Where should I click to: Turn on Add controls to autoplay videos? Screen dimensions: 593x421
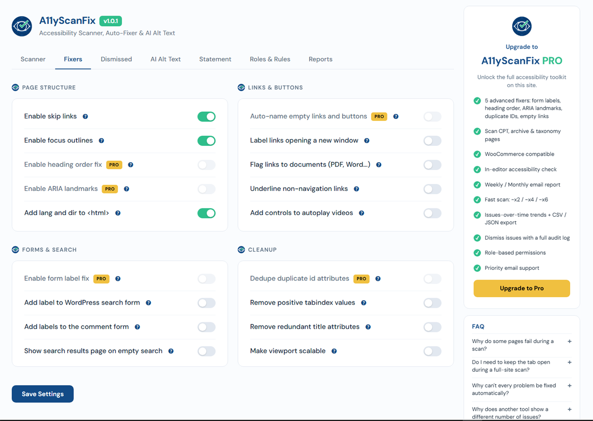(433, 213)
